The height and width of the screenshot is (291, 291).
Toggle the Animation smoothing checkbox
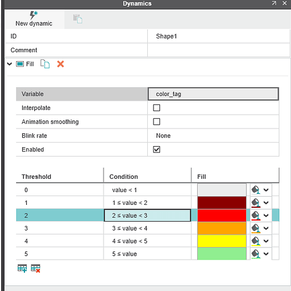pos(157,122)
